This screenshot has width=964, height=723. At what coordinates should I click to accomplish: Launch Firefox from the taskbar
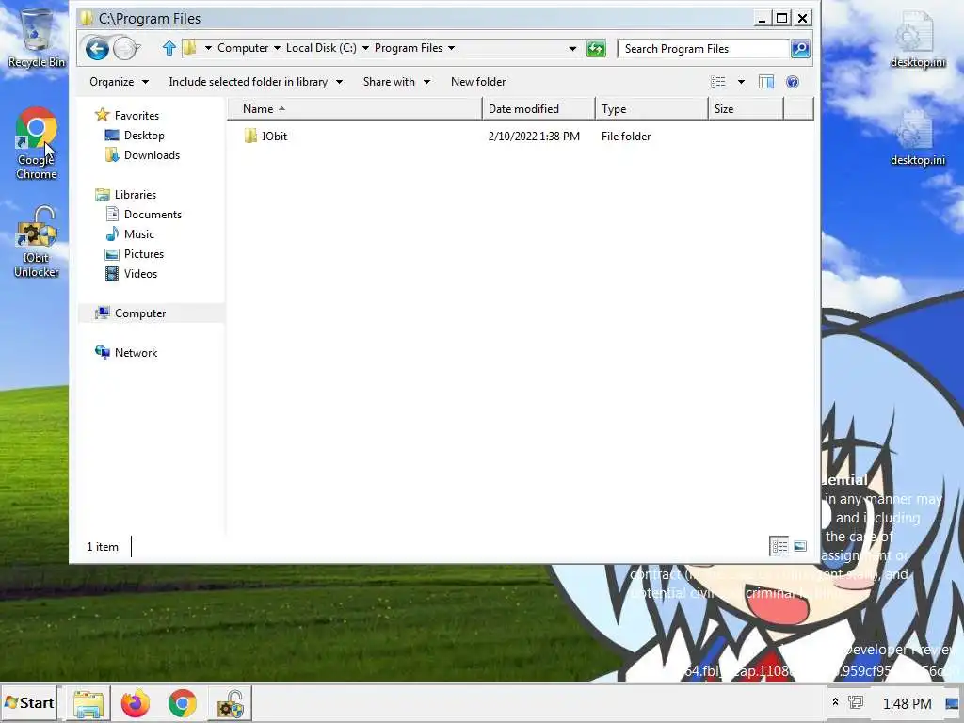[x=136, y=704]
